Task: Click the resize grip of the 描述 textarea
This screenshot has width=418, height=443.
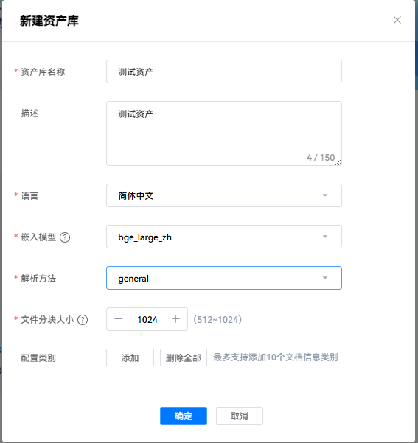Action: tap(338, 162)
